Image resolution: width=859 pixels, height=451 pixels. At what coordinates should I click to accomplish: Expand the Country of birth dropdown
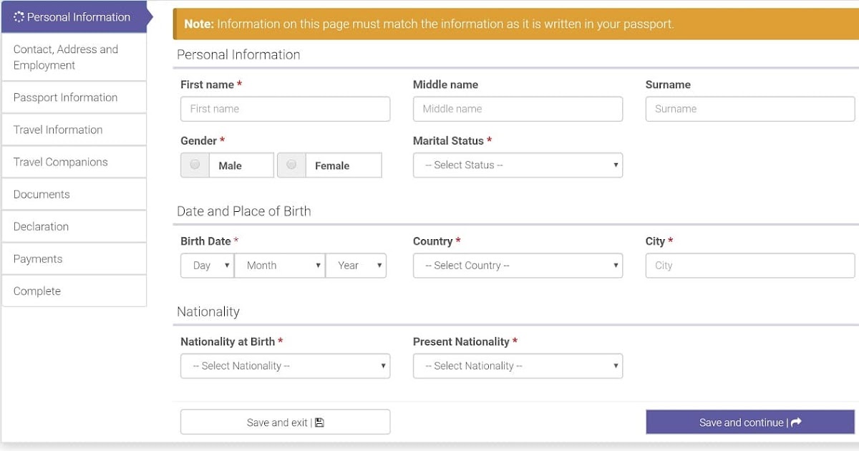[x=518, y=266]
